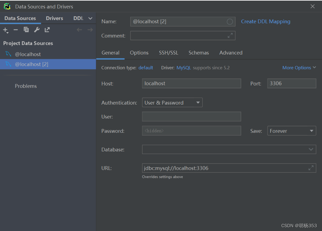
Task: Click the Host input field
Action: (x=191, y=84)
